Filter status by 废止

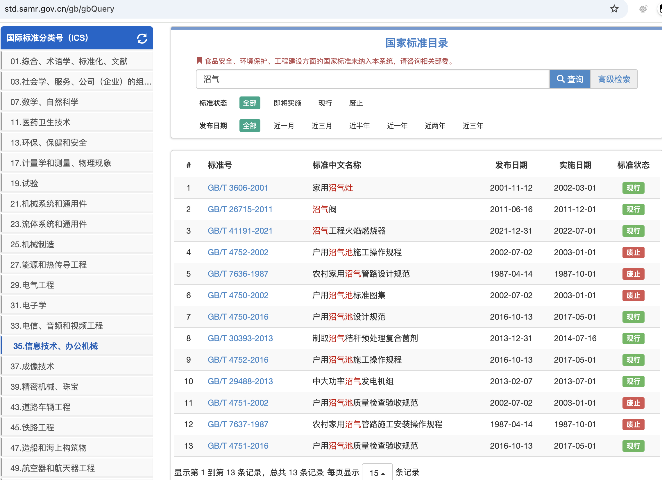click(x=356, y=103)
